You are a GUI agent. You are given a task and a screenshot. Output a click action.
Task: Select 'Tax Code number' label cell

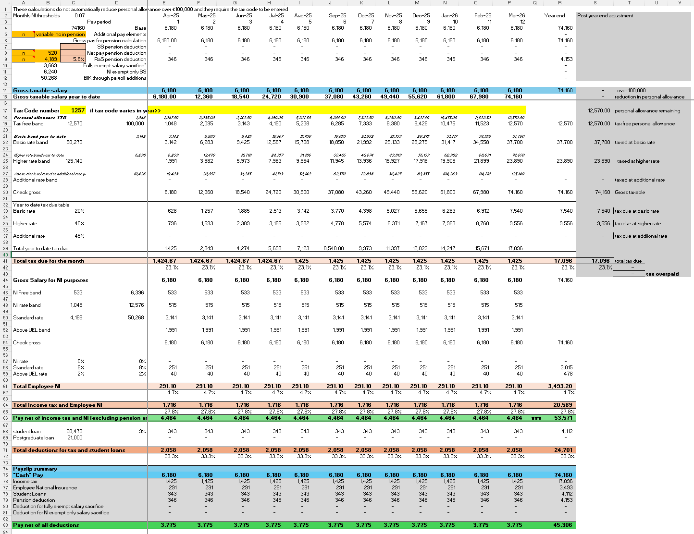point(37,110)
